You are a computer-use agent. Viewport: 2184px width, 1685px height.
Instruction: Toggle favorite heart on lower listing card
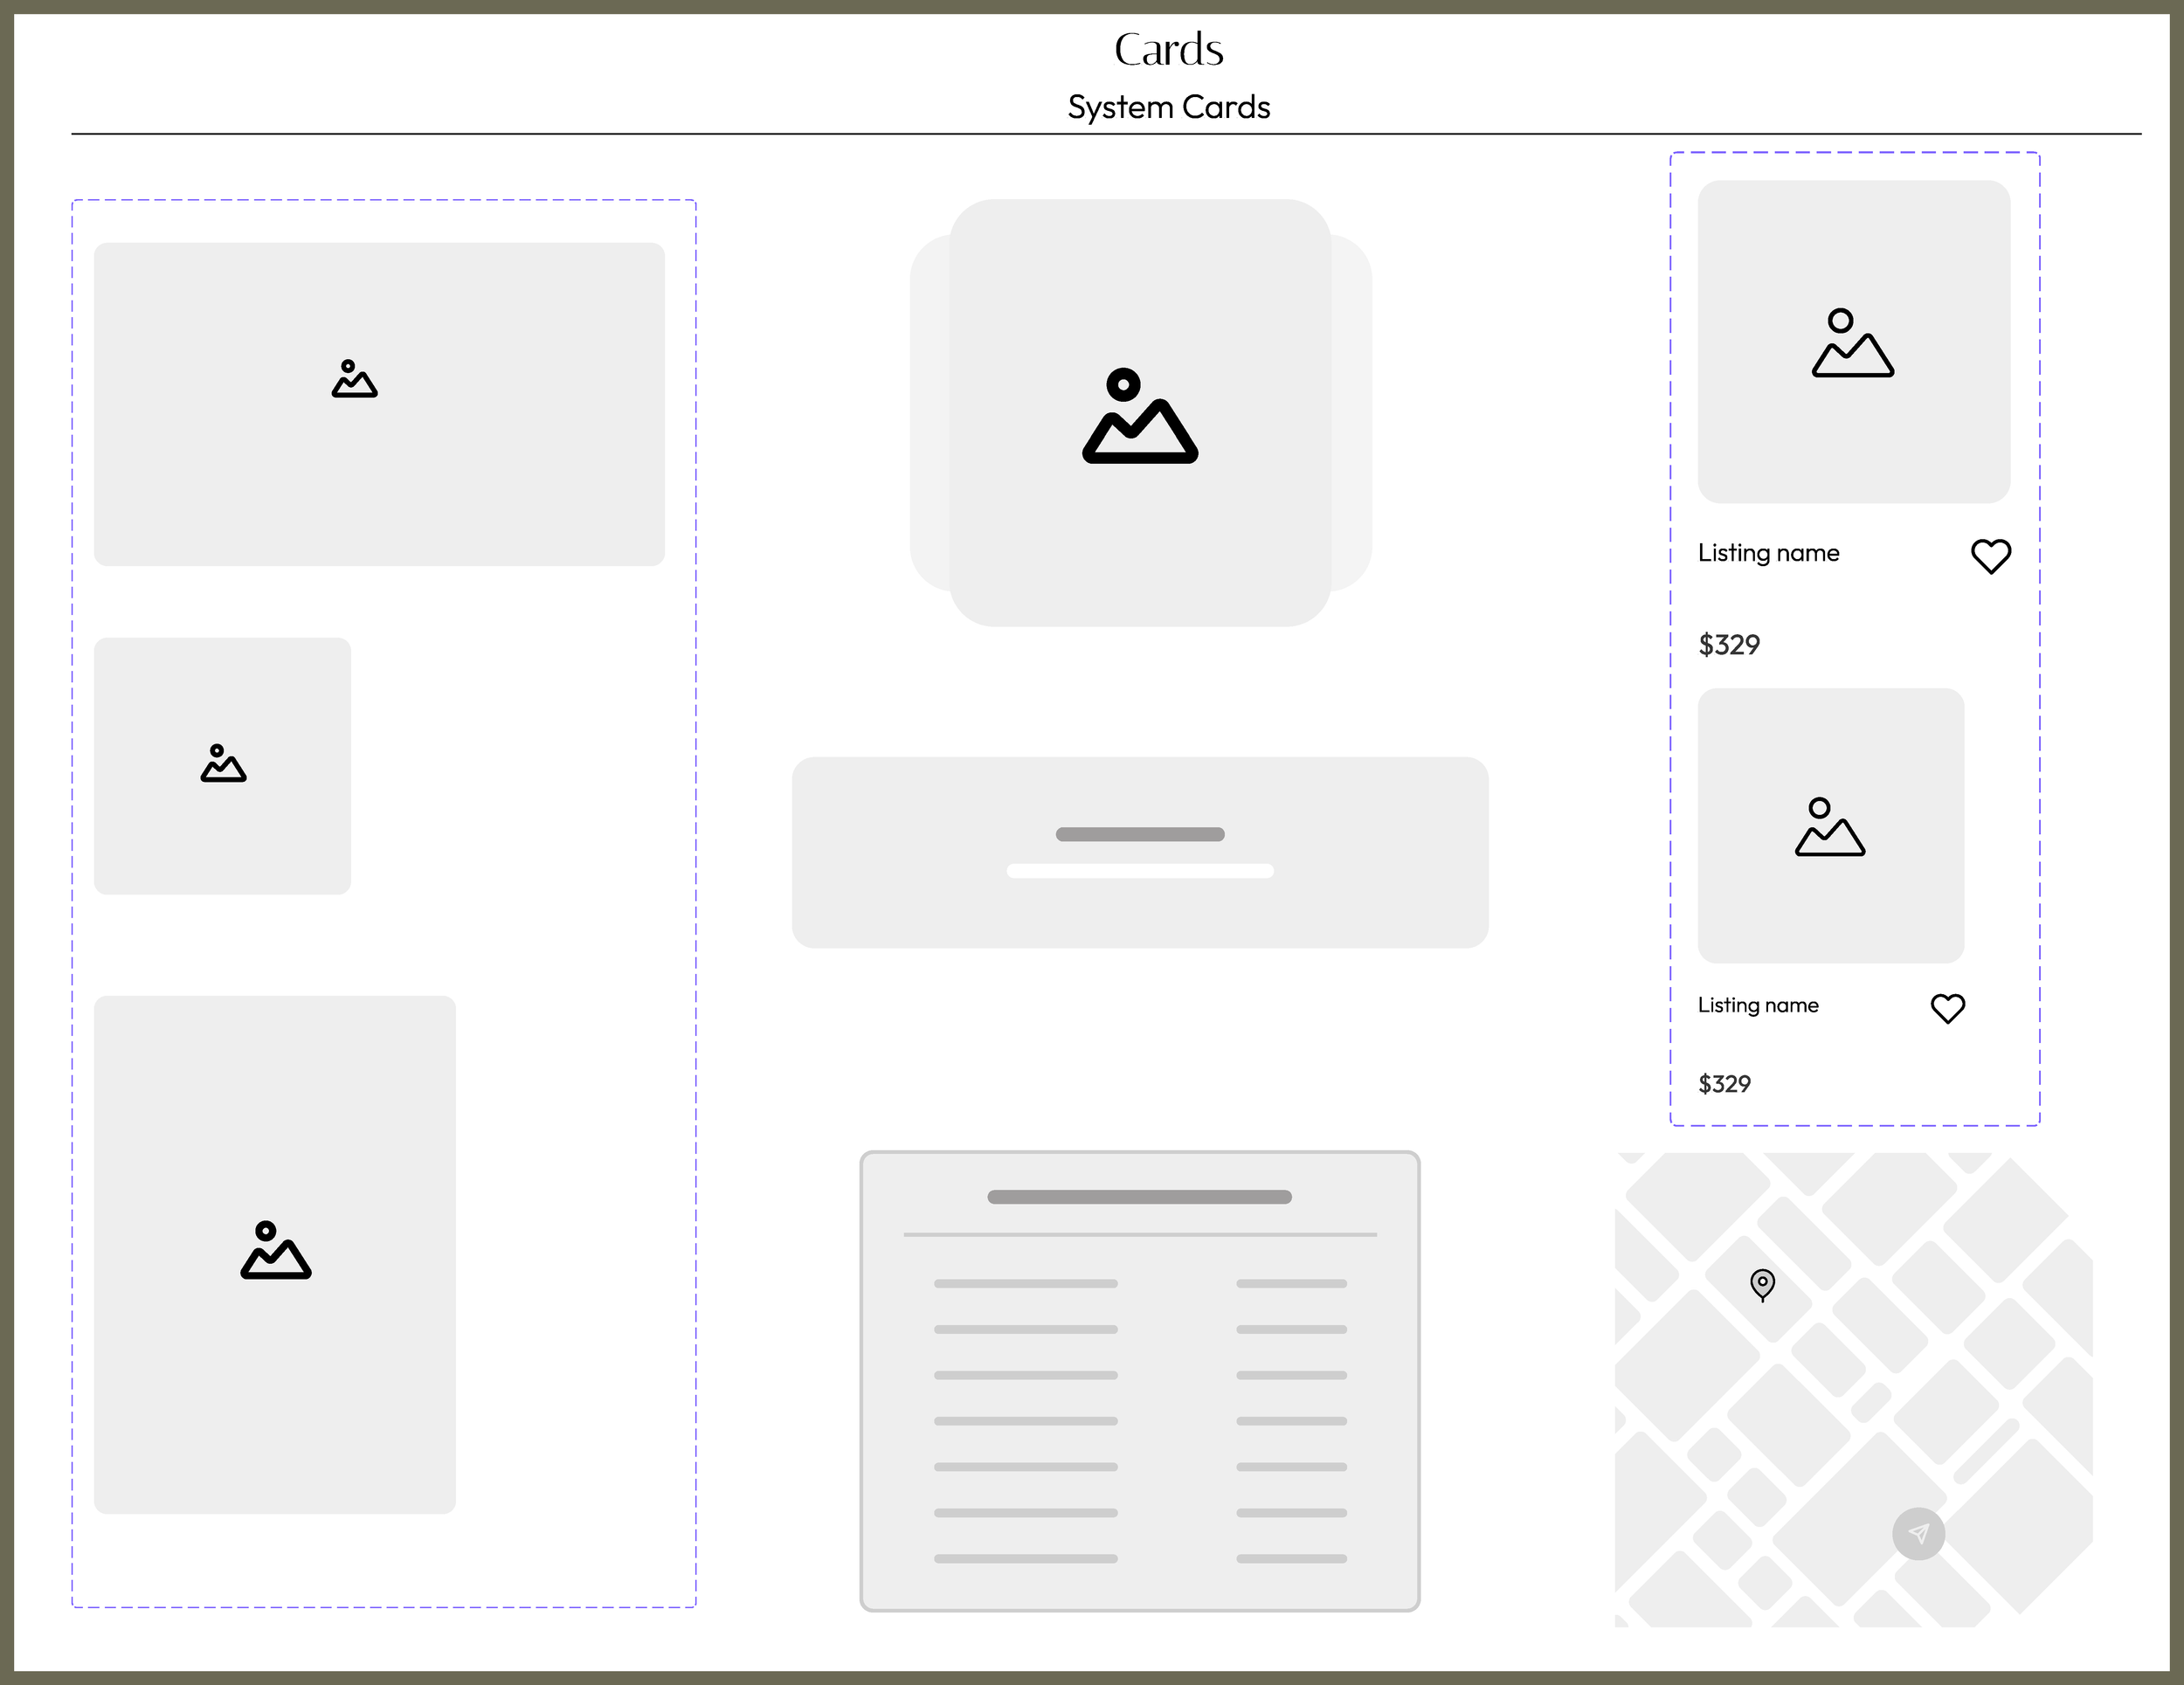coord(1947,1008)
